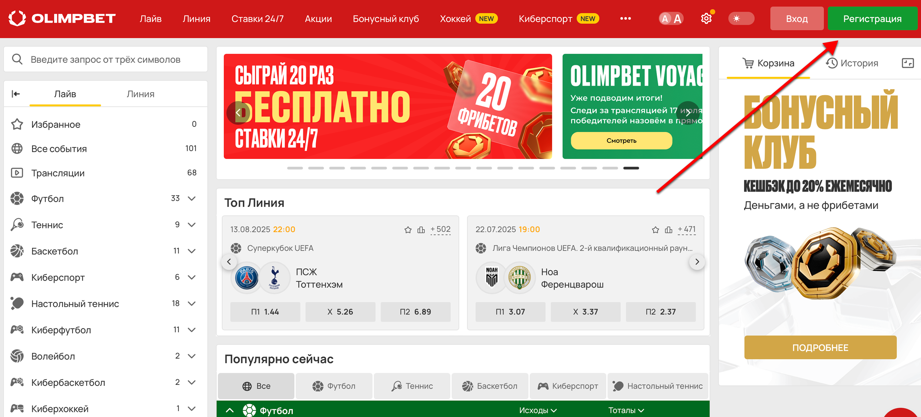Expand the Футбол sports list

pos(192,198)
